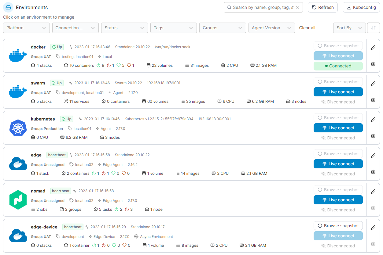Click heartbeat badge on edge environment

(x=57, y=155)
